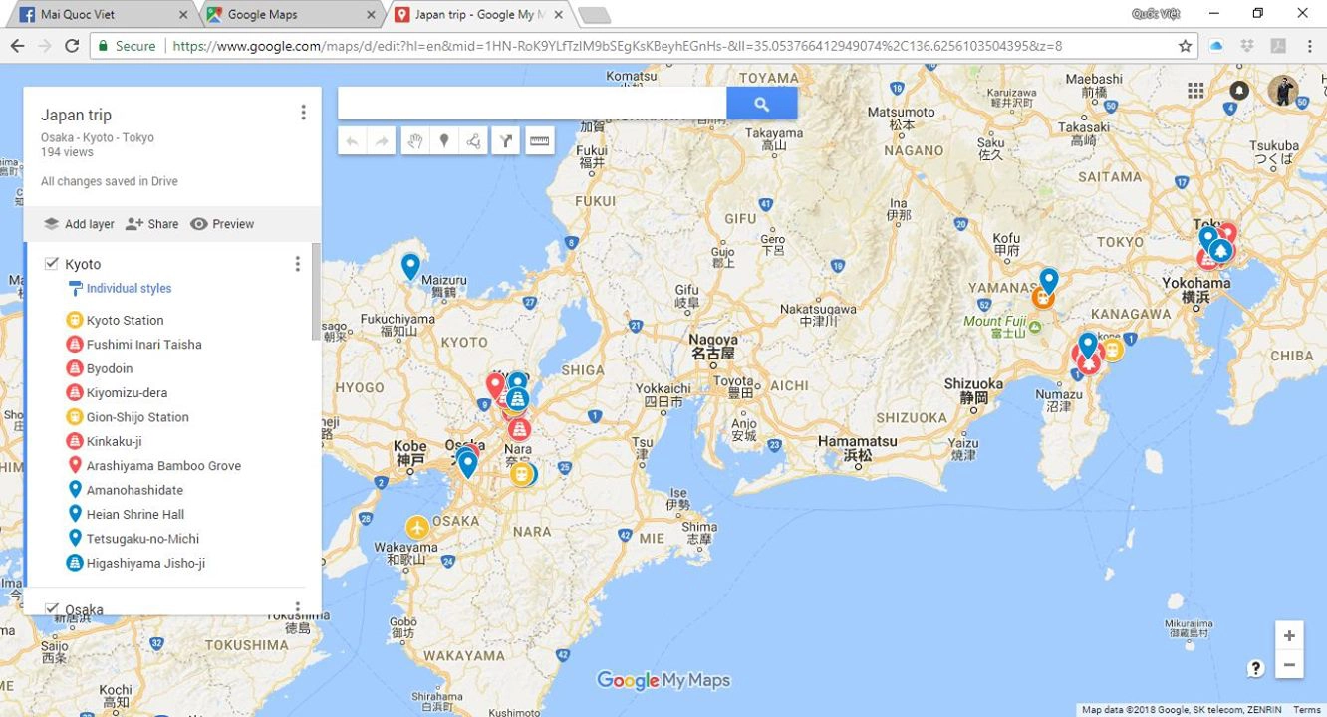
Task: Select the Draw a line tool
Action: pos(473,141)
